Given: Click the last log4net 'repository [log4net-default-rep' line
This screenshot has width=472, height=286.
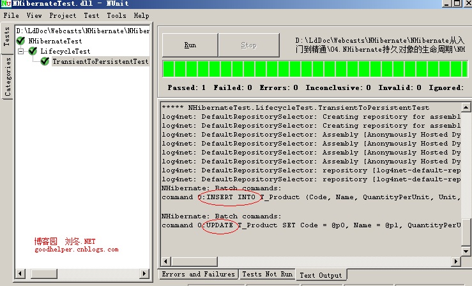Looking at the screenshot, I should click(311, 179).
